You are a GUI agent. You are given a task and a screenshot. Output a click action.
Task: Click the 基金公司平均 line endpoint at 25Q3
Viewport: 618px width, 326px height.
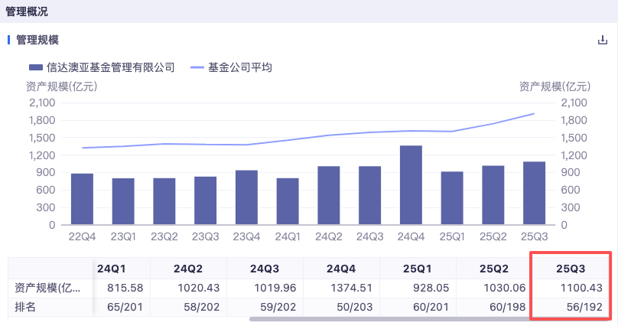[x=534, y=113]
